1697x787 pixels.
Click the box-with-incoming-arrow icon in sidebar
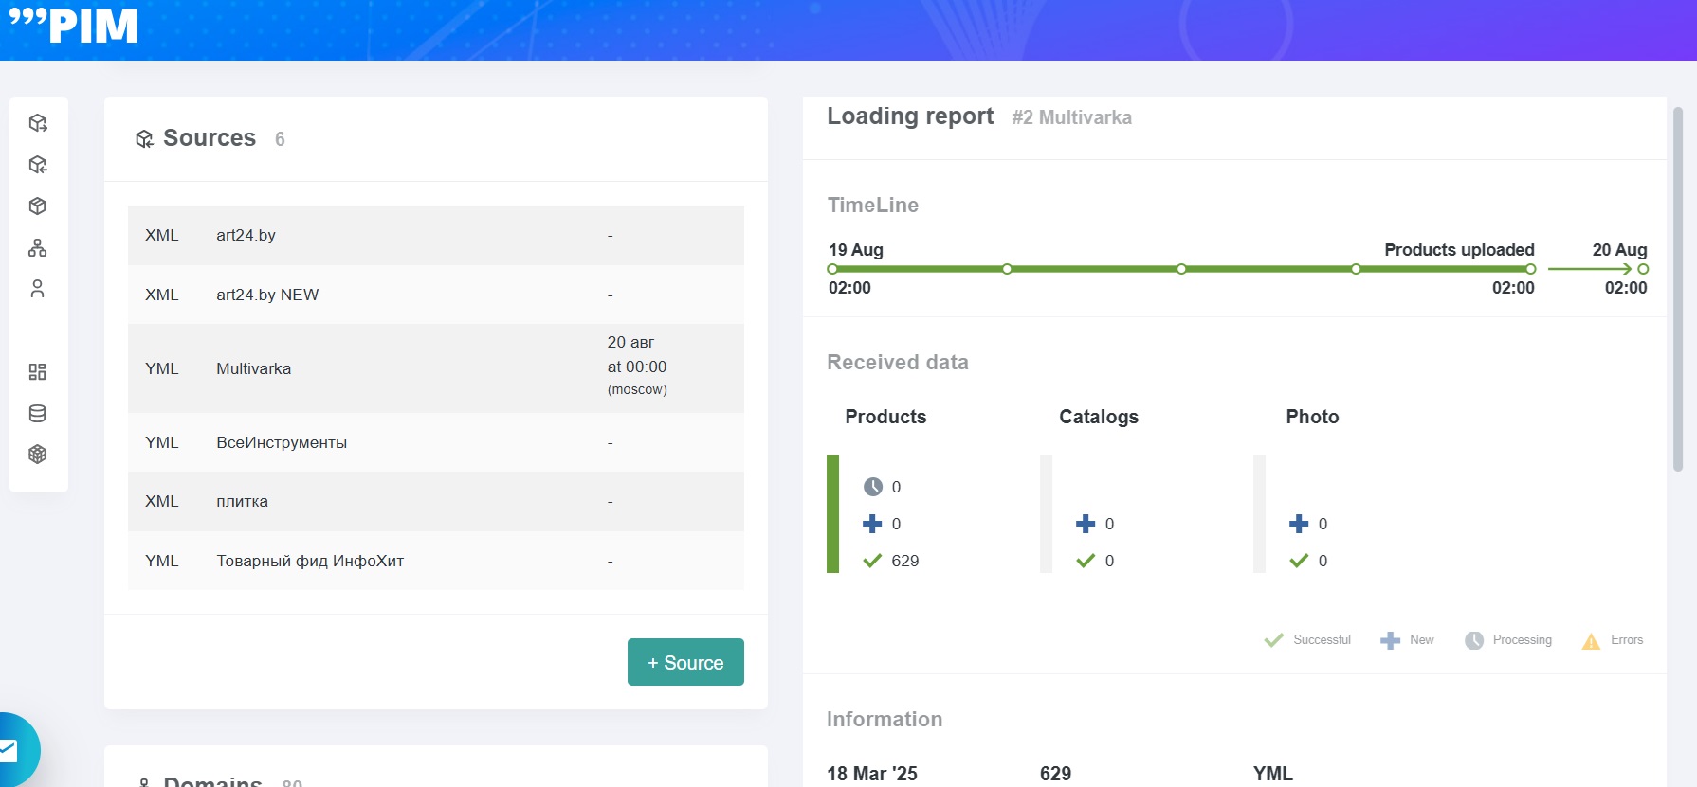tap(38, 165)
